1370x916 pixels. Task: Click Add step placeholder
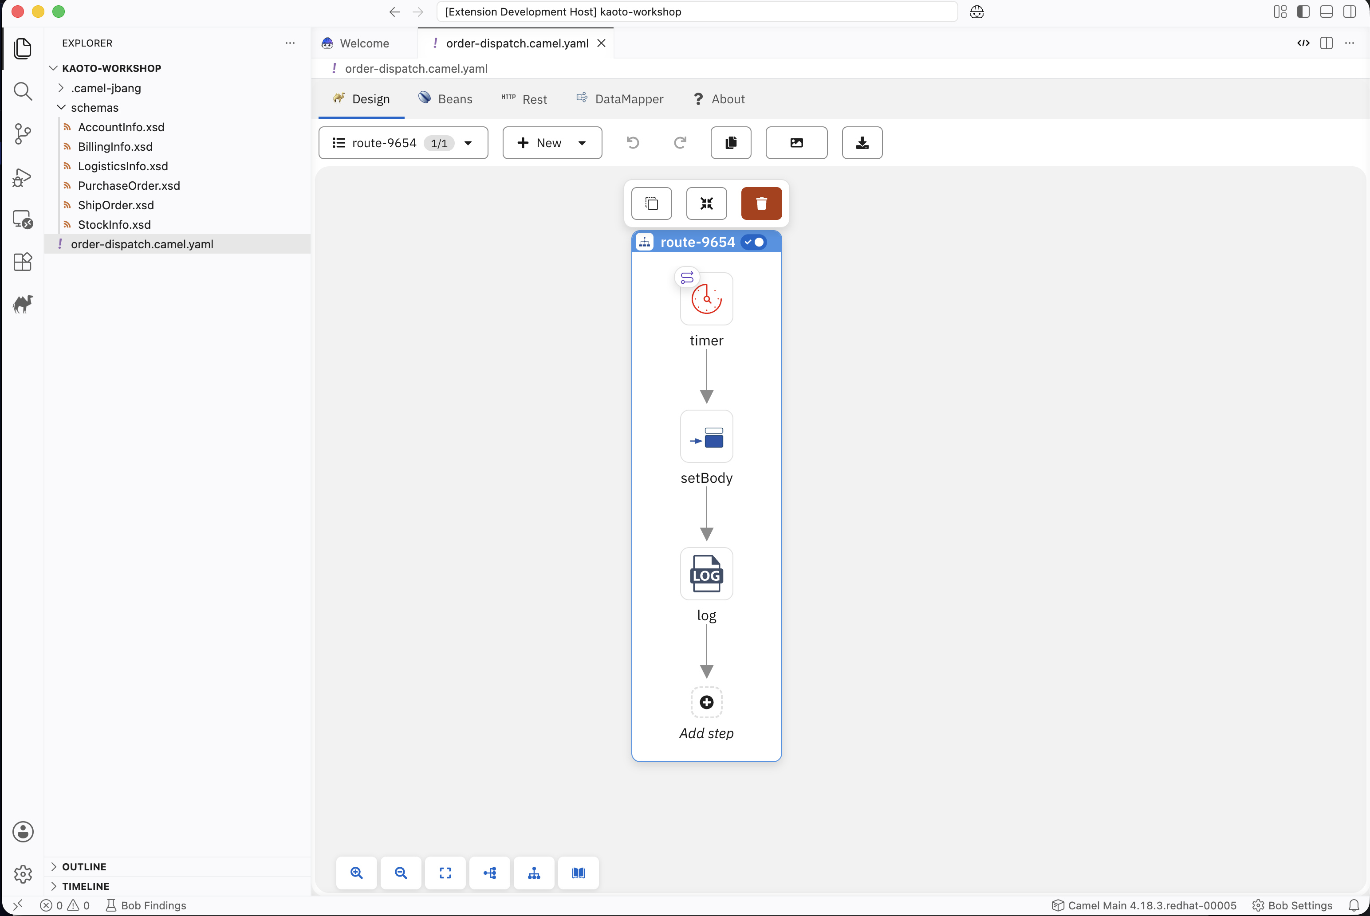[x=706, y=702]
